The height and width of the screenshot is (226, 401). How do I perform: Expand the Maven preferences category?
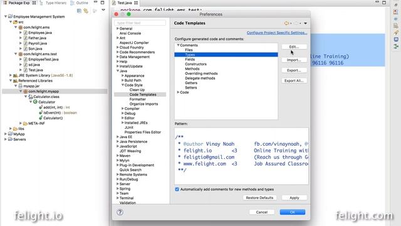(x=118, y=156)
